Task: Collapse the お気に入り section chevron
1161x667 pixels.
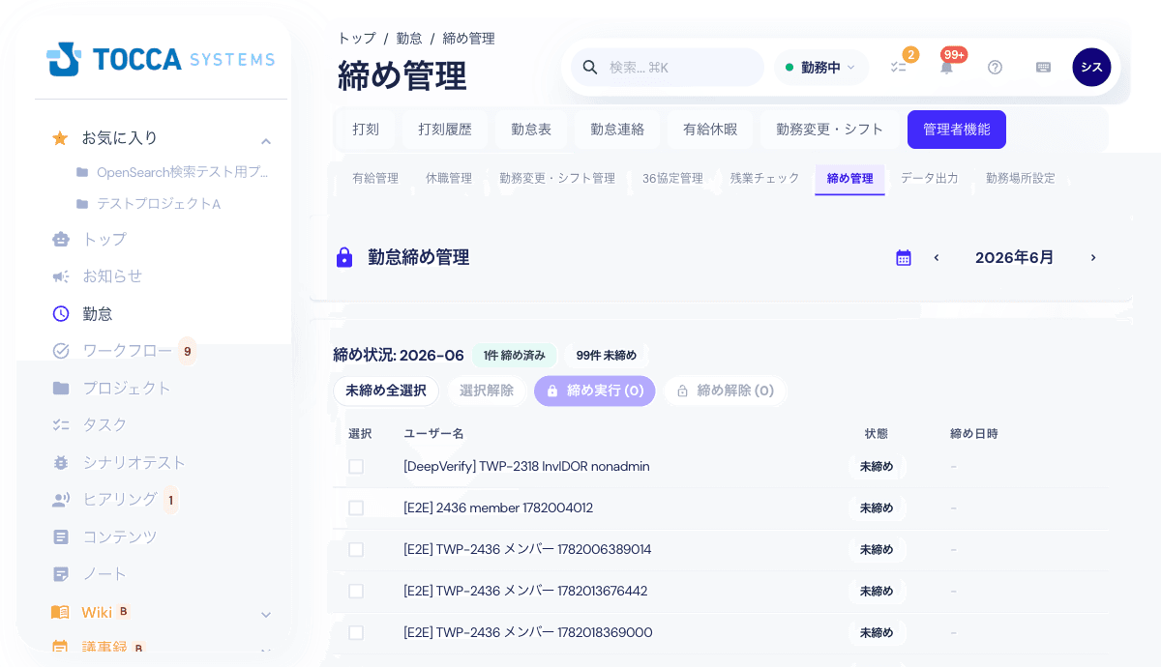Action: [x=266, y=141]
